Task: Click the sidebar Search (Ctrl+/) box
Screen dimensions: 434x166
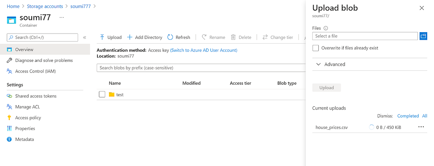Action: (x=42, y=37)
